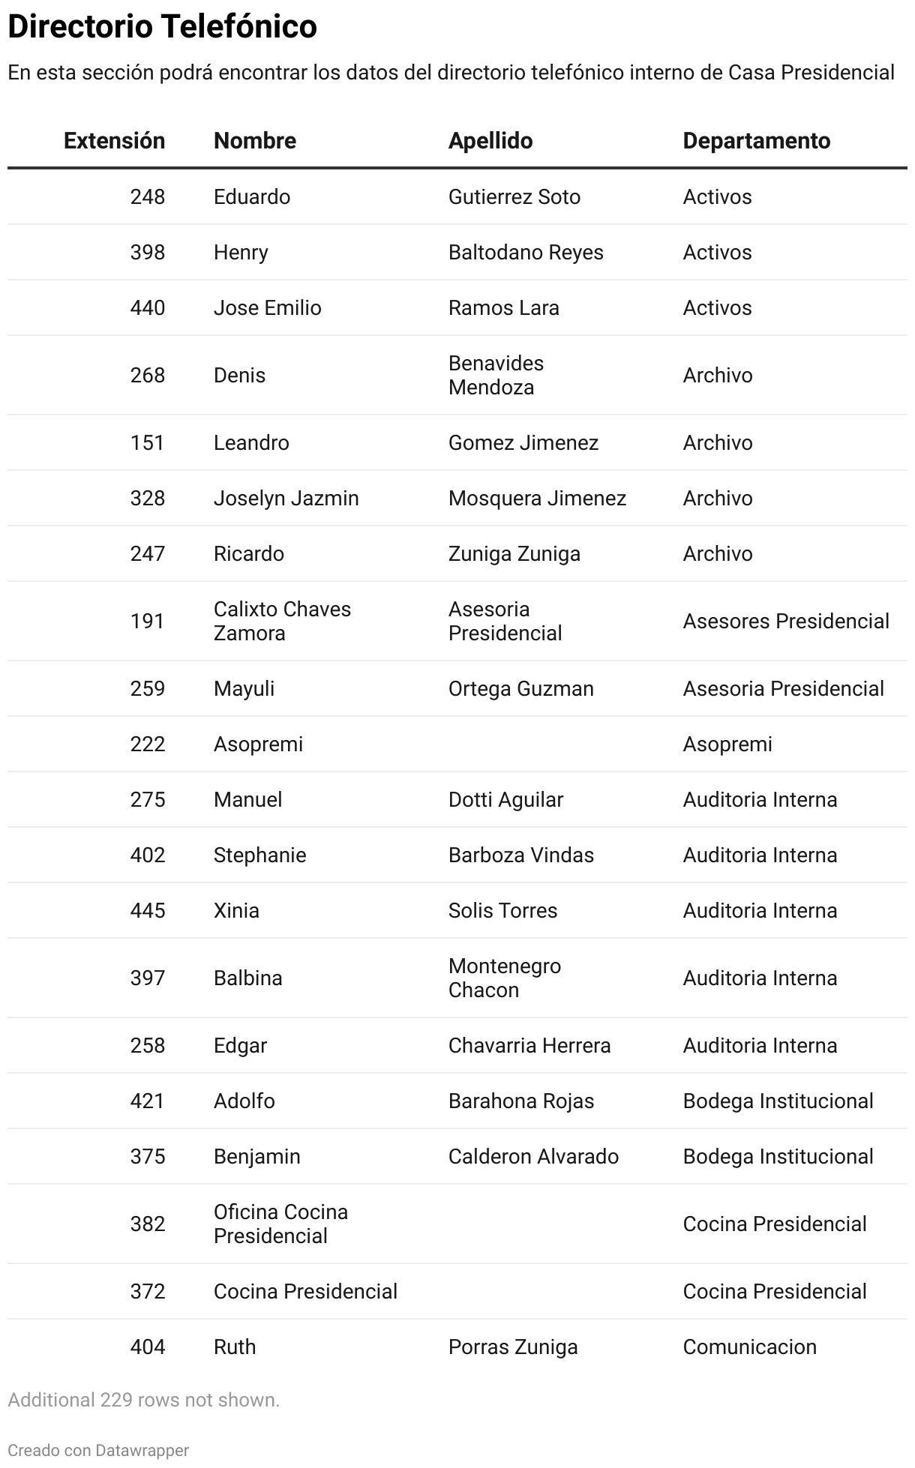Click the Apellido column header
Screen dimensions: 915x1468
490,141
